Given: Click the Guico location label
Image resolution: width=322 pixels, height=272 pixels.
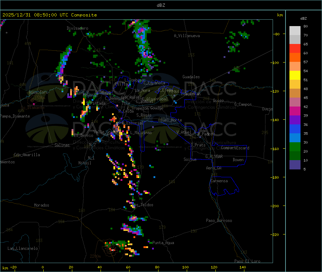Looking at the screenshot, I should [x=218, y=100].
